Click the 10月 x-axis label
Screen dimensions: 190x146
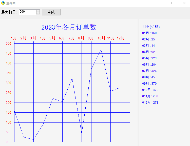pyautogui.click(x=101, y=38)
